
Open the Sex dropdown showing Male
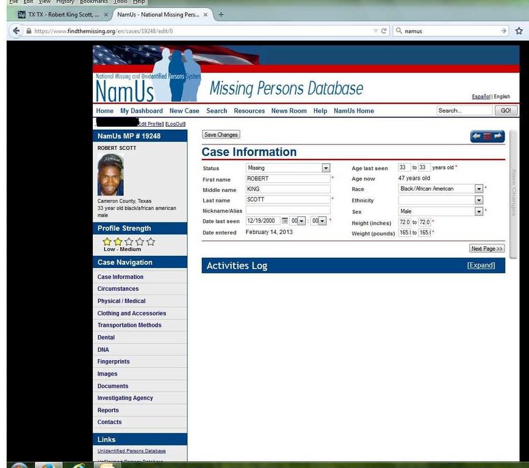[x=479, y=211]
